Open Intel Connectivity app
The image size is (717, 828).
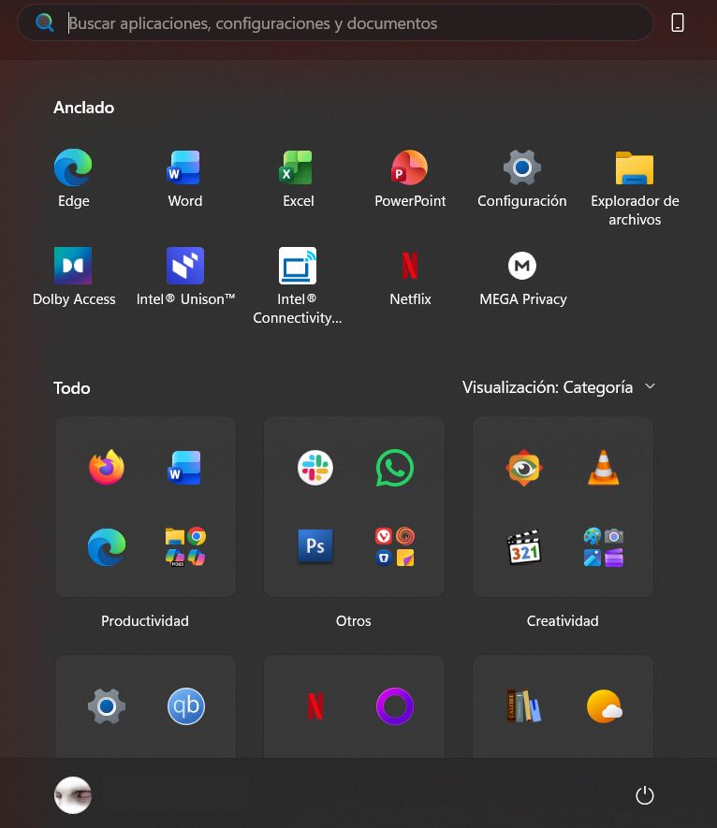coord(298,285)
